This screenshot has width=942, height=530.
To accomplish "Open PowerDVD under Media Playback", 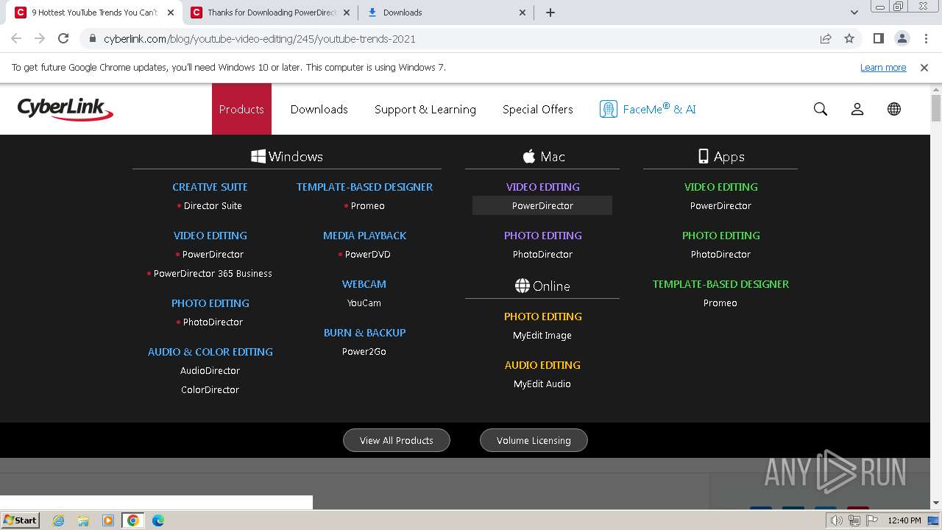I will (368, 255).
